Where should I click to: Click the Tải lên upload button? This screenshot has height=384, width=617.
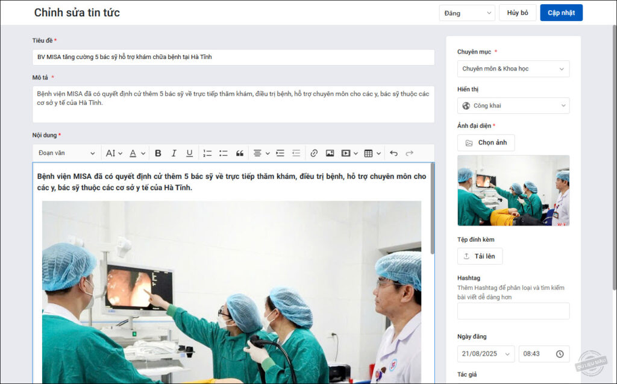point(480,256)
